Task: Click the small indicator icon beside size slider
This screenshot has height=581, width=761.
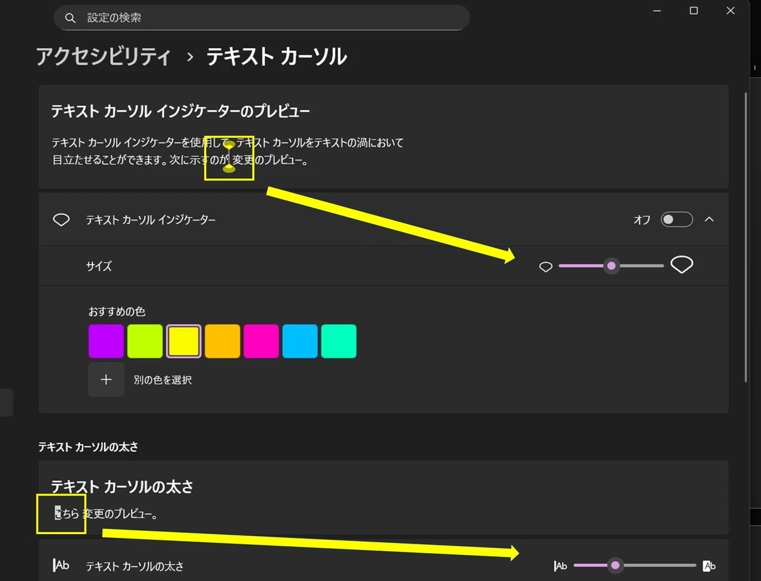Action: pyautogui.click(x=545, y=267)
